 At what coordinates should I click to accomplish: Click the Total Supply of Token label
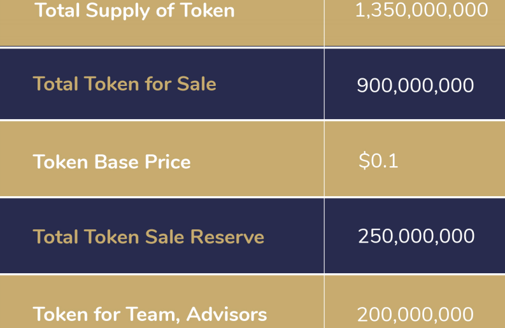(134, 11)
